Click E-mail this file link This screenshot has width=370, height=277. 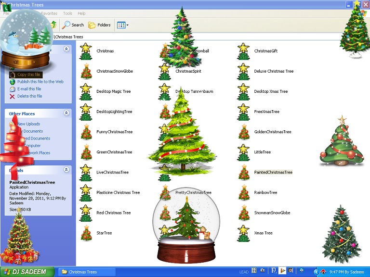click(x=29, y=89)
